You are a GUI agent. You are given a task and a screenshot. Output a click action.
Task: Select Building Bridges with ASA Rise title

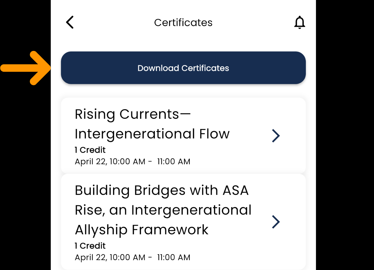pyautogui.click(x=161, y=190)
